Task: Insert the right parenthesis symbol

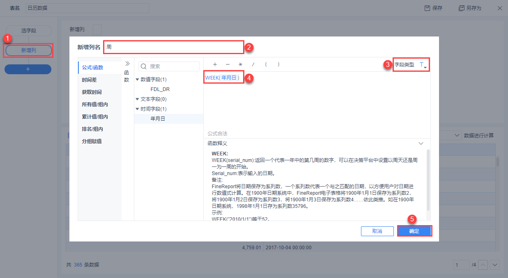Action: pos(278,64)
